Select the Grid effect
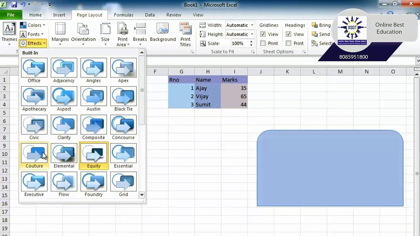This screenshot has width=420, height=236. click(123, 185)
